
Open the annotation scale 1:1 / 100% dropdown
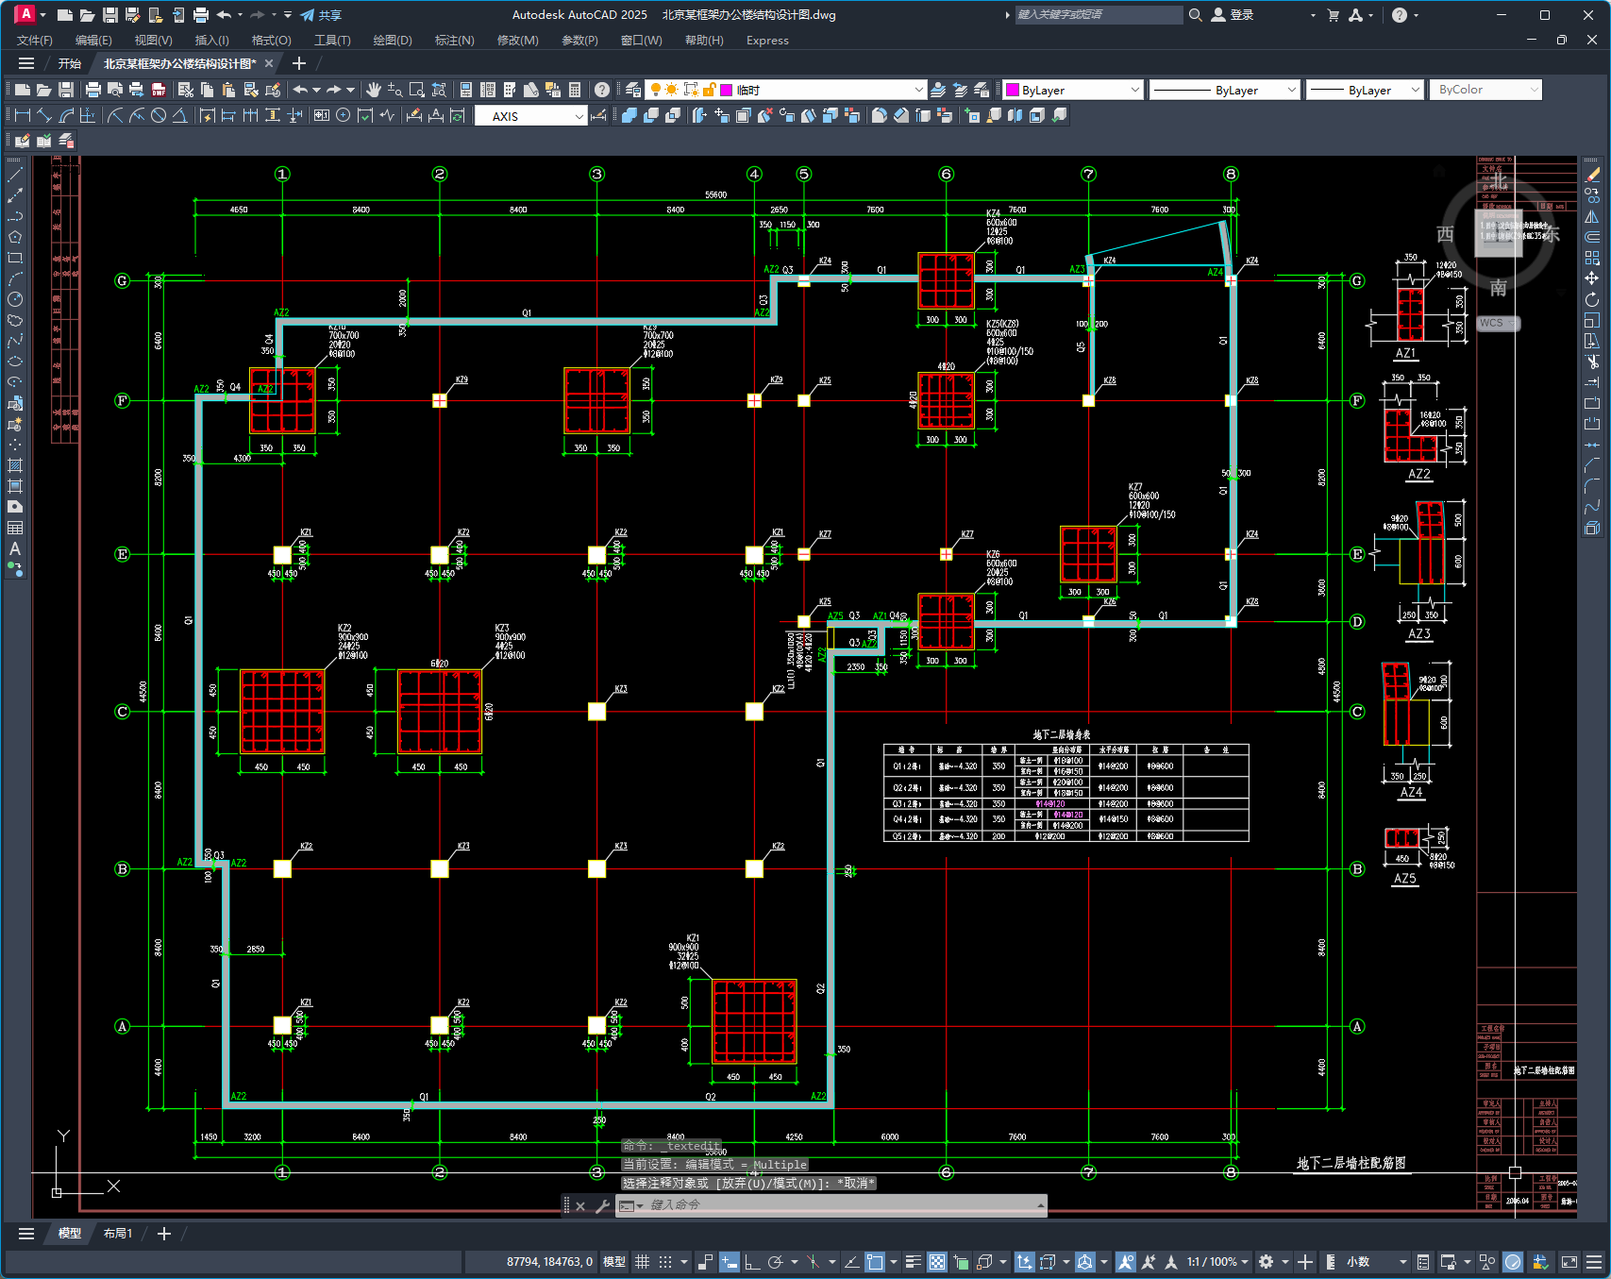pyautogui.click(x=1218, y=1262)
